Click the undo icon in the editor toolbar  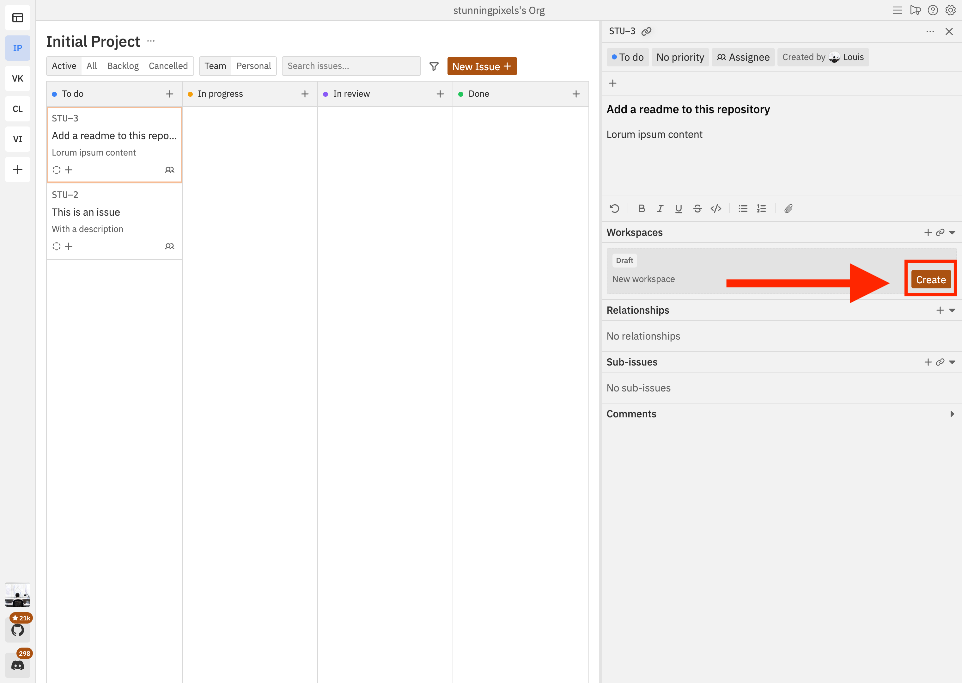614,208
